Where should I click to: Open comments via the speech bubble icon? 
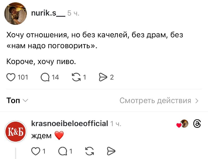pyautogui.click(x=45, y=77)
